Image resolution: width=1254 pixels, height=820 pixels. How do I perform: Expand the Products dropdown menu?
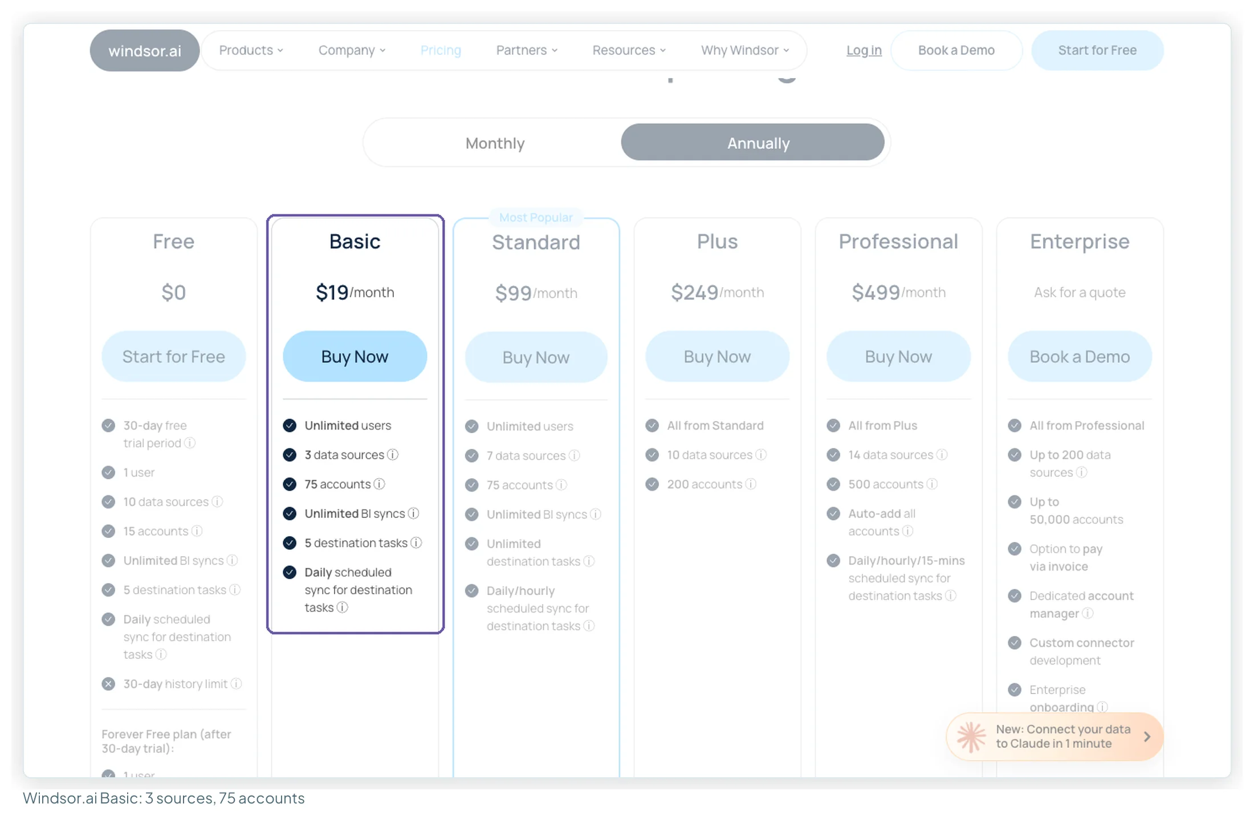pyautogui.click(x=251, y=50)
